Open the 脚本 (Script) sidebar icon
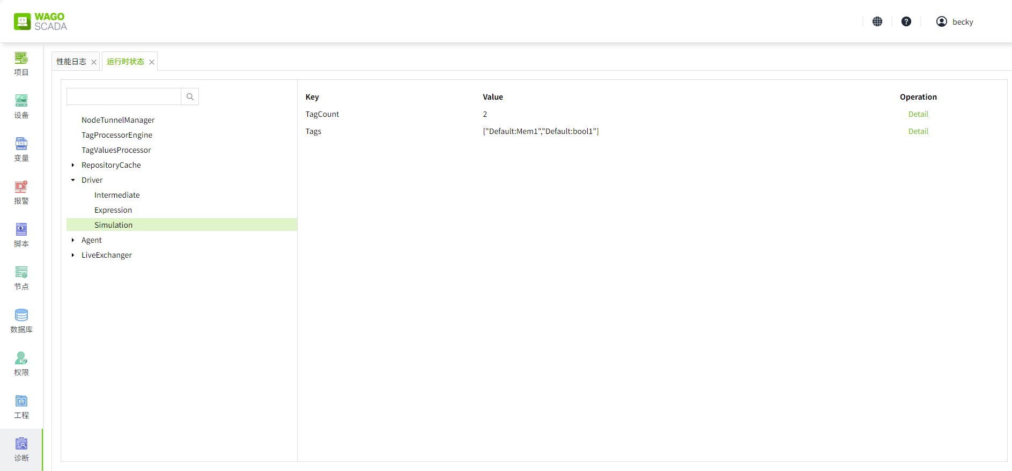Screen dimensions: 1012x471 21,235
